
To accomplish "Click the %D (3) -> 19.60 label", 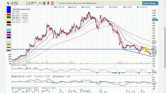I will click(49, 88).
